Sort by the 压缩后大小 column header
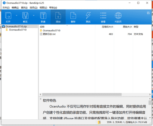This screenshot has width=153, height=126. 107,27
